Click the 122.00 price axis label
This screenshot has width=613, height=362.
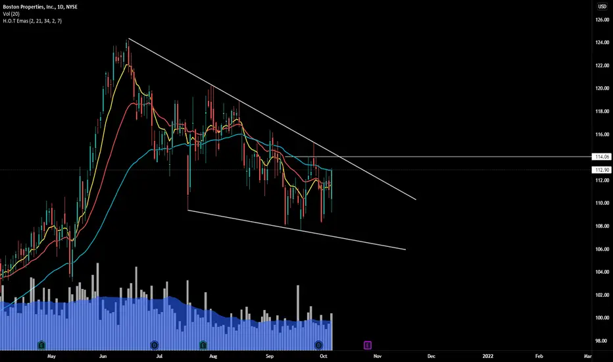pyautogui.click(x=602, y=65)
